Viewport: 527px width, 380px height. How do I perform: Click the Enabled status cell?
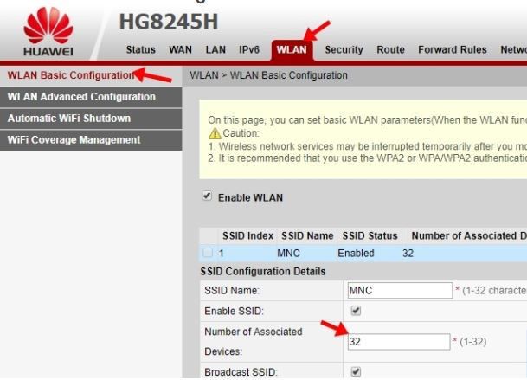[x=356, y=253]
